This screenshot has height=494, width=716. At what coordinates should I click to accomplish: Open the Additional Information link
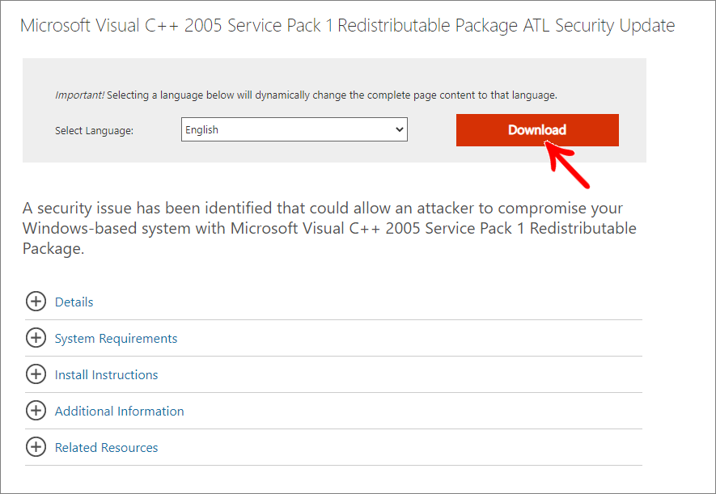119,412
